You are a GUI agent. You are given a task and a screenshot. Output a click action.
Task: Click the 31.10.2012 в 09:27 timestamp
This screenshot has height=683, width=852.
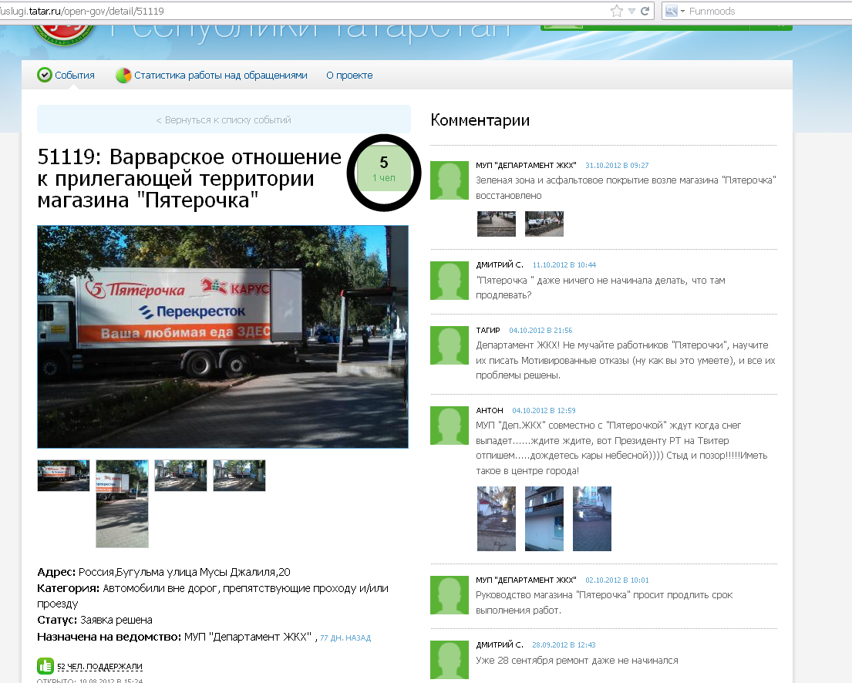pyautogui.click(x=617, y=165)
